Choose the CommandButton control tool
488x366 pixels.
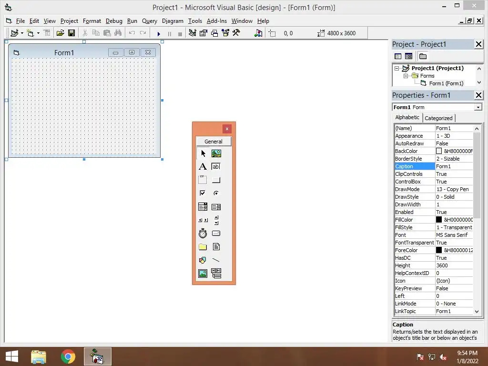pos(216,180)
